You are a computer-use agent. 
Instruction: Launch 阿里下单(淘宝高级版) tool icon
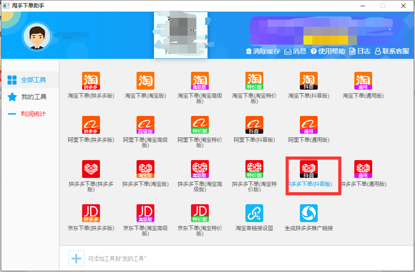click(x=145, y=125)
